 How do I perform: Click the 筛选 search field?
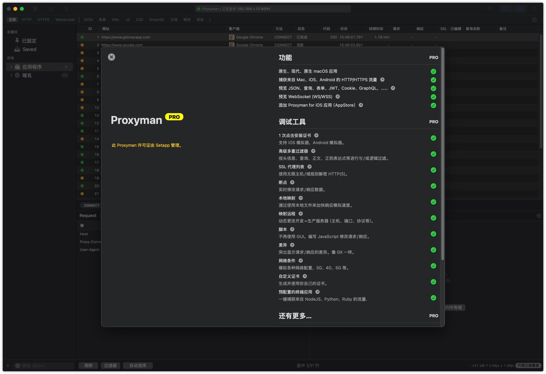pyautogui.click(x=44, y=366)
